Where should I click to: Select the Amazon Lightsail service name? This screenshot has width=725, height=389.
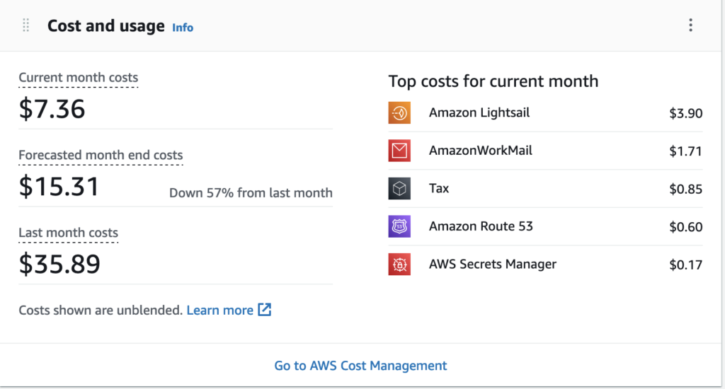pyautogui.click(x=479, y=112)
